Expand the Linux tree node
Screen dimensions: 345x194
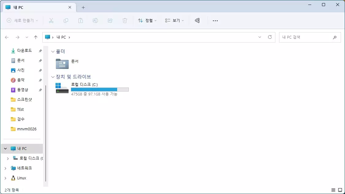click(5, 178)
